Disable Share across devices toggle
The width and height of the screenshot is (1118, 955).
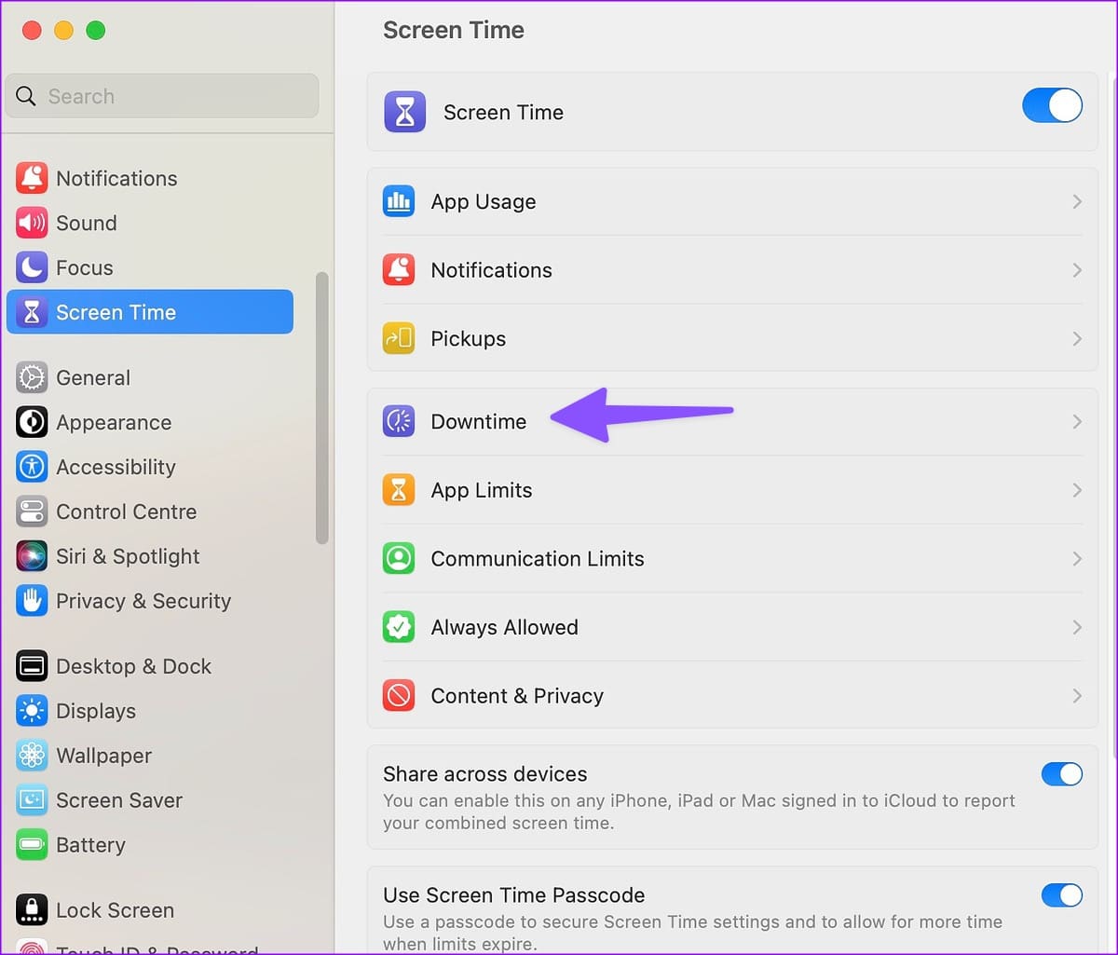coord(1062,774)
